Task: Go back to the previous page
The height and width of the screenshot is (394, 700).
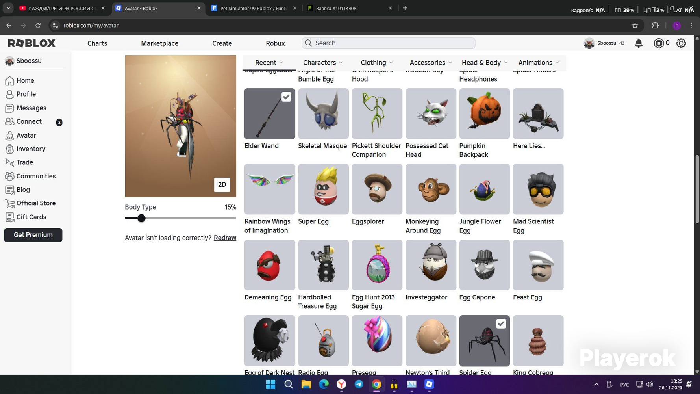Action: [9, 26]
